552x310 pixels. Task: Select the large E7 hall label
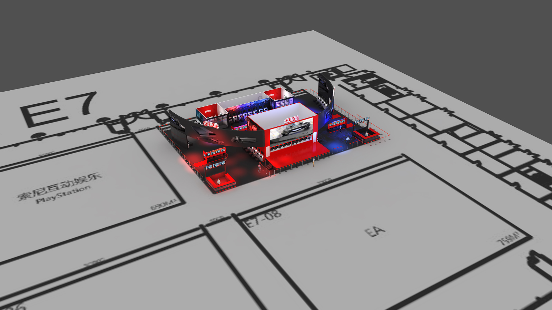coord(59,108)
